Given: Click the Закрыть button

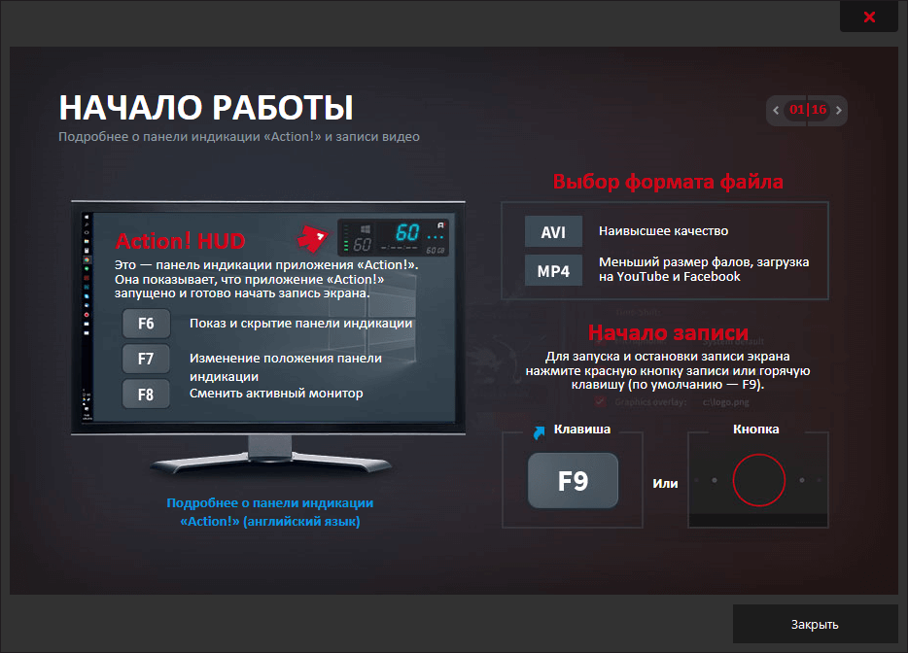Looking at the screenshot, I should (x=815, y=624).
